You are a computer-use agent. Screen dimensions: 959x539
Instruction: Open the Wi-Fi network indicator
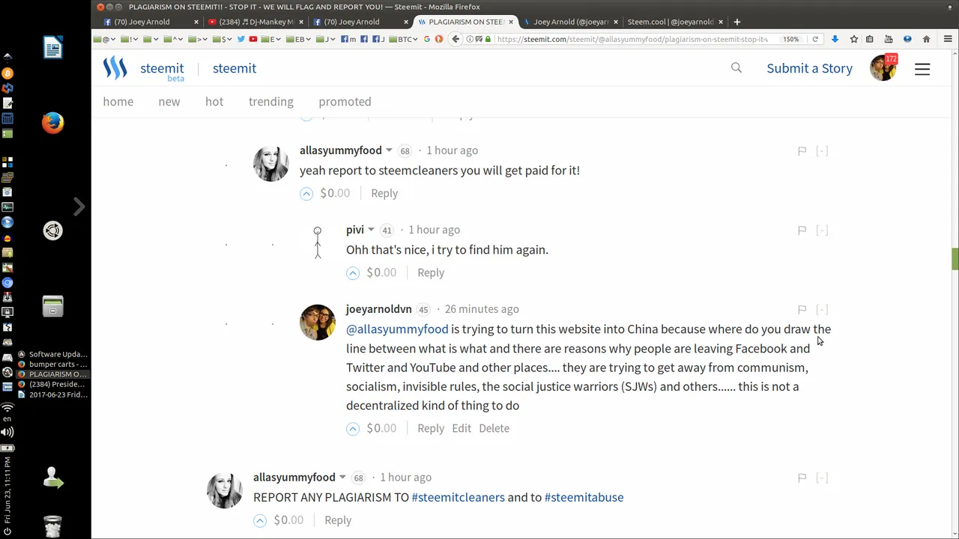point(7,408)
